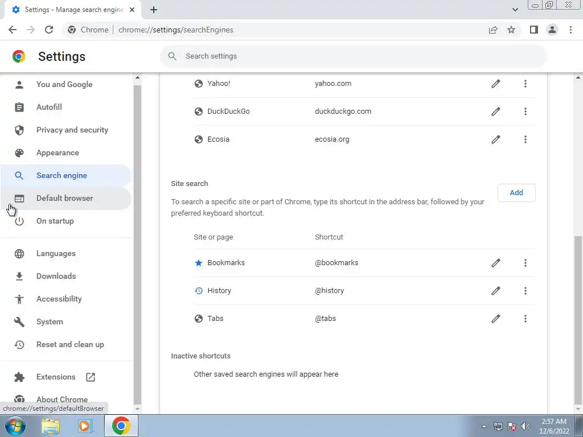Click the sidebar scrollbar down arrow

137,409
